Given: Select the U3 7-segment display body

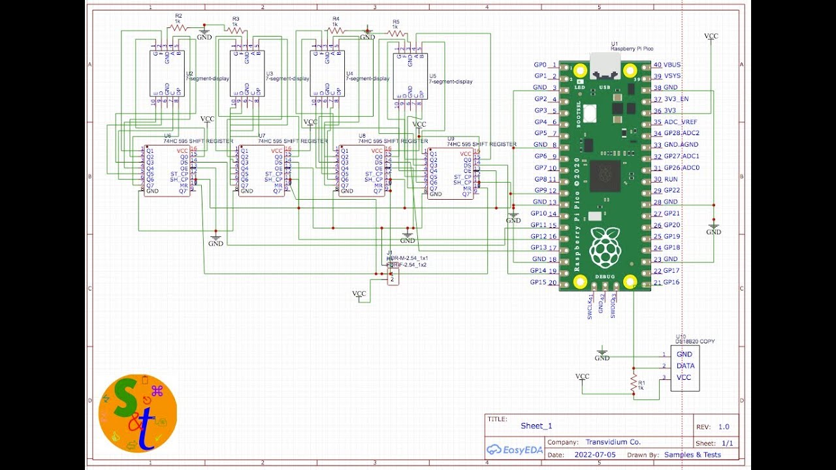Looking at the screenshot, I should point(247,73).
